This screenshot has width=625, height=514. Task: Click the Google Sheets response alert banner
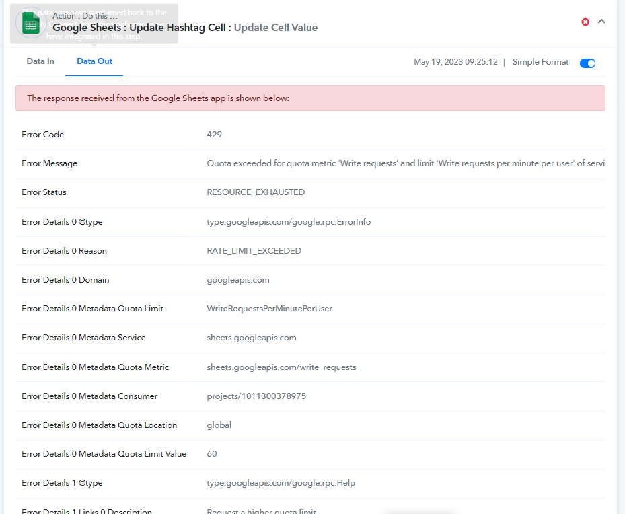pyautogui.click(x=311, y=98)
